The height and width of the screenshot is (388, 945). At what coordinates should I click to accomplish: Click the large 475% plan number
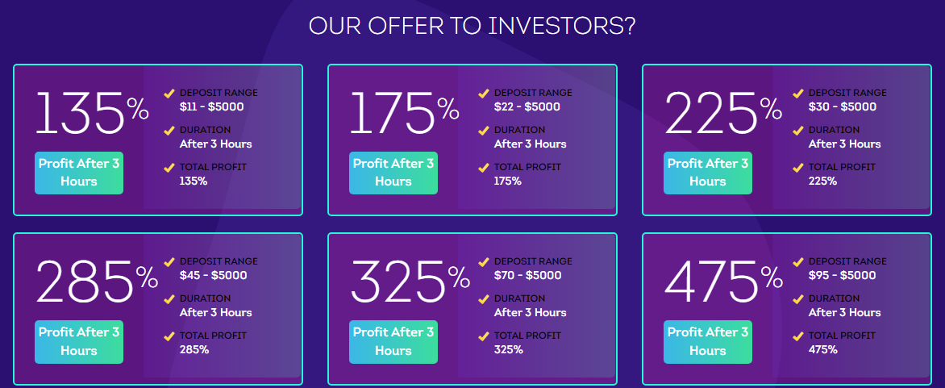pyautogui.click(x=723, y=282)
